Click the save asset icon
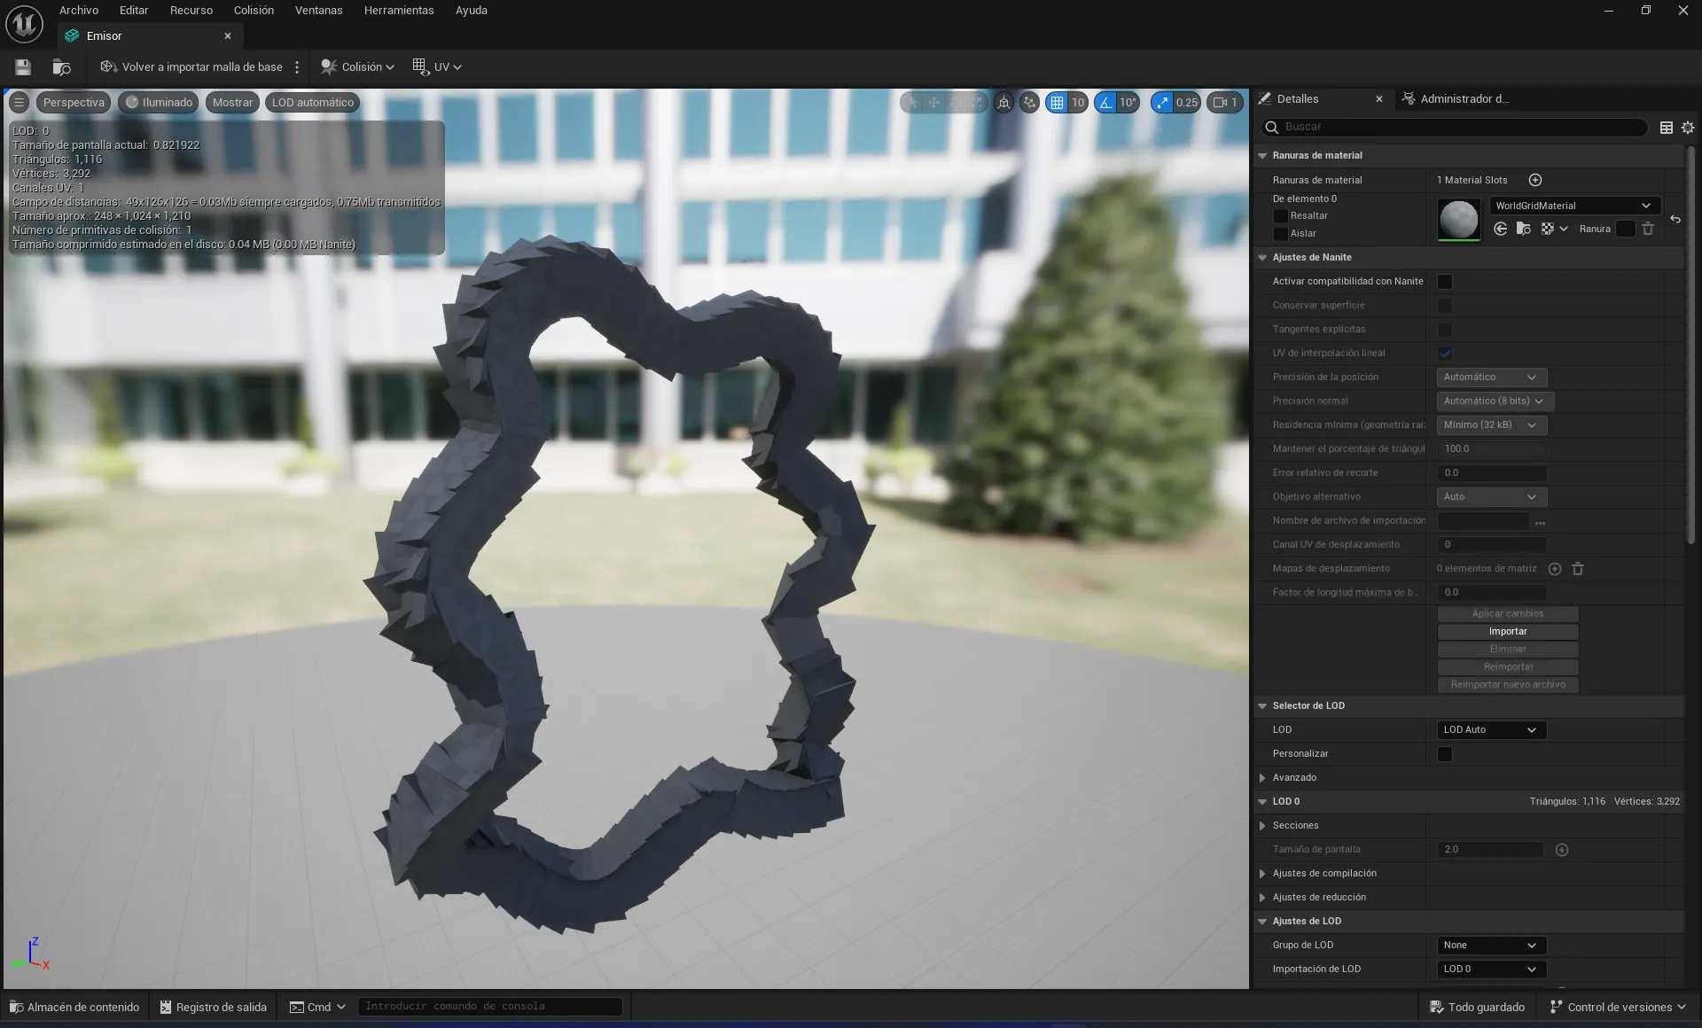 point(23,67)
